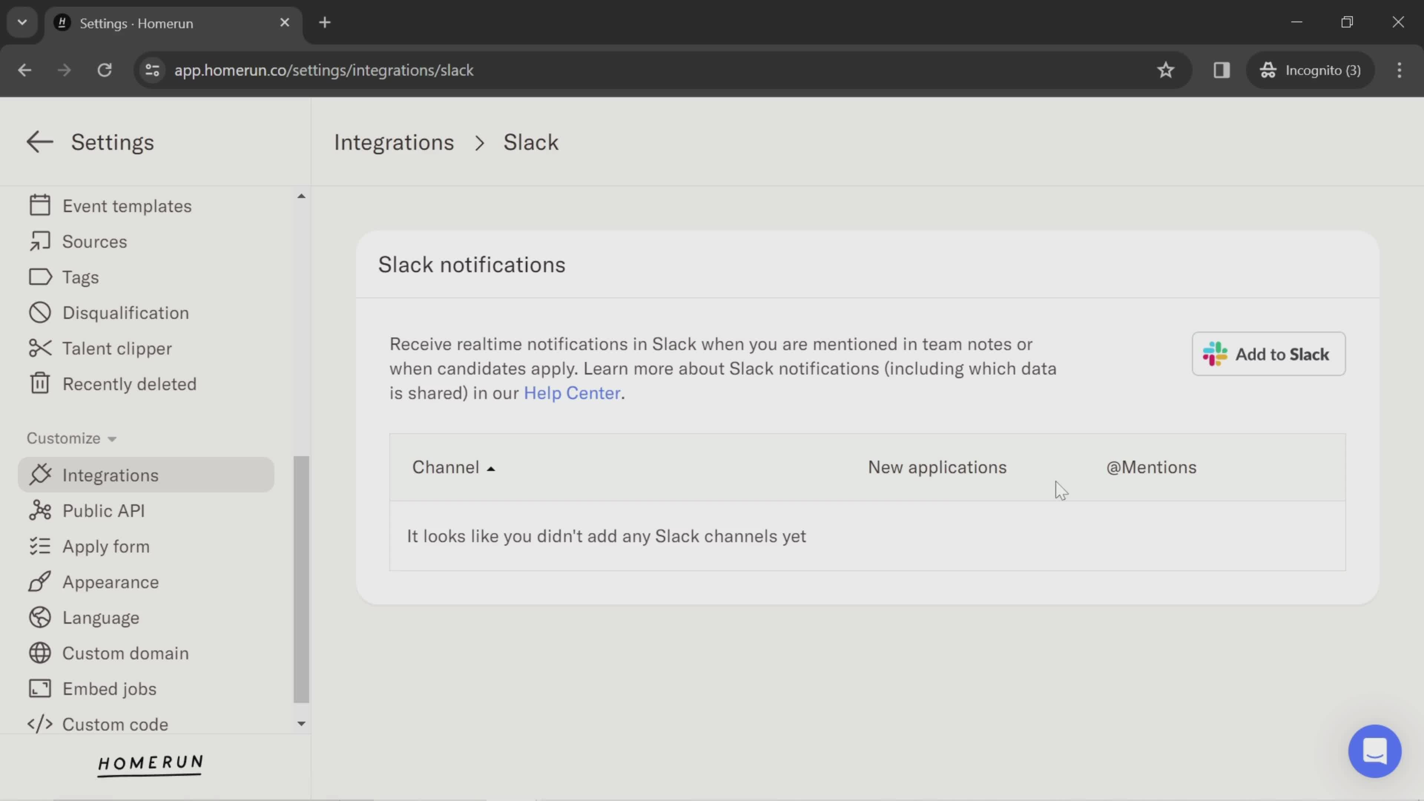Open Event templates calendar icon
This screenshot has width=1424, height=801.
pos(40,206)
